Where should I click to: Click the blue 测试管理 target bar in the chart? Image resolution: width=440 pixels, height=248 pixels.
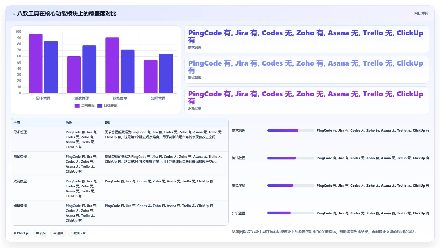tap(89, 69)
